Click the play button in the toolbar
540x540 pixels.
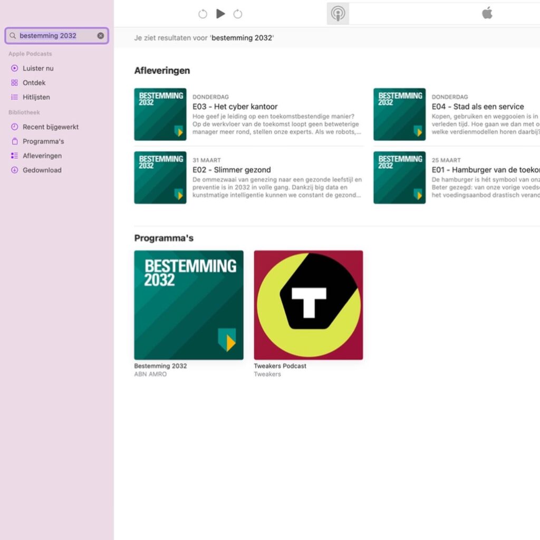(x=220, y=14)
